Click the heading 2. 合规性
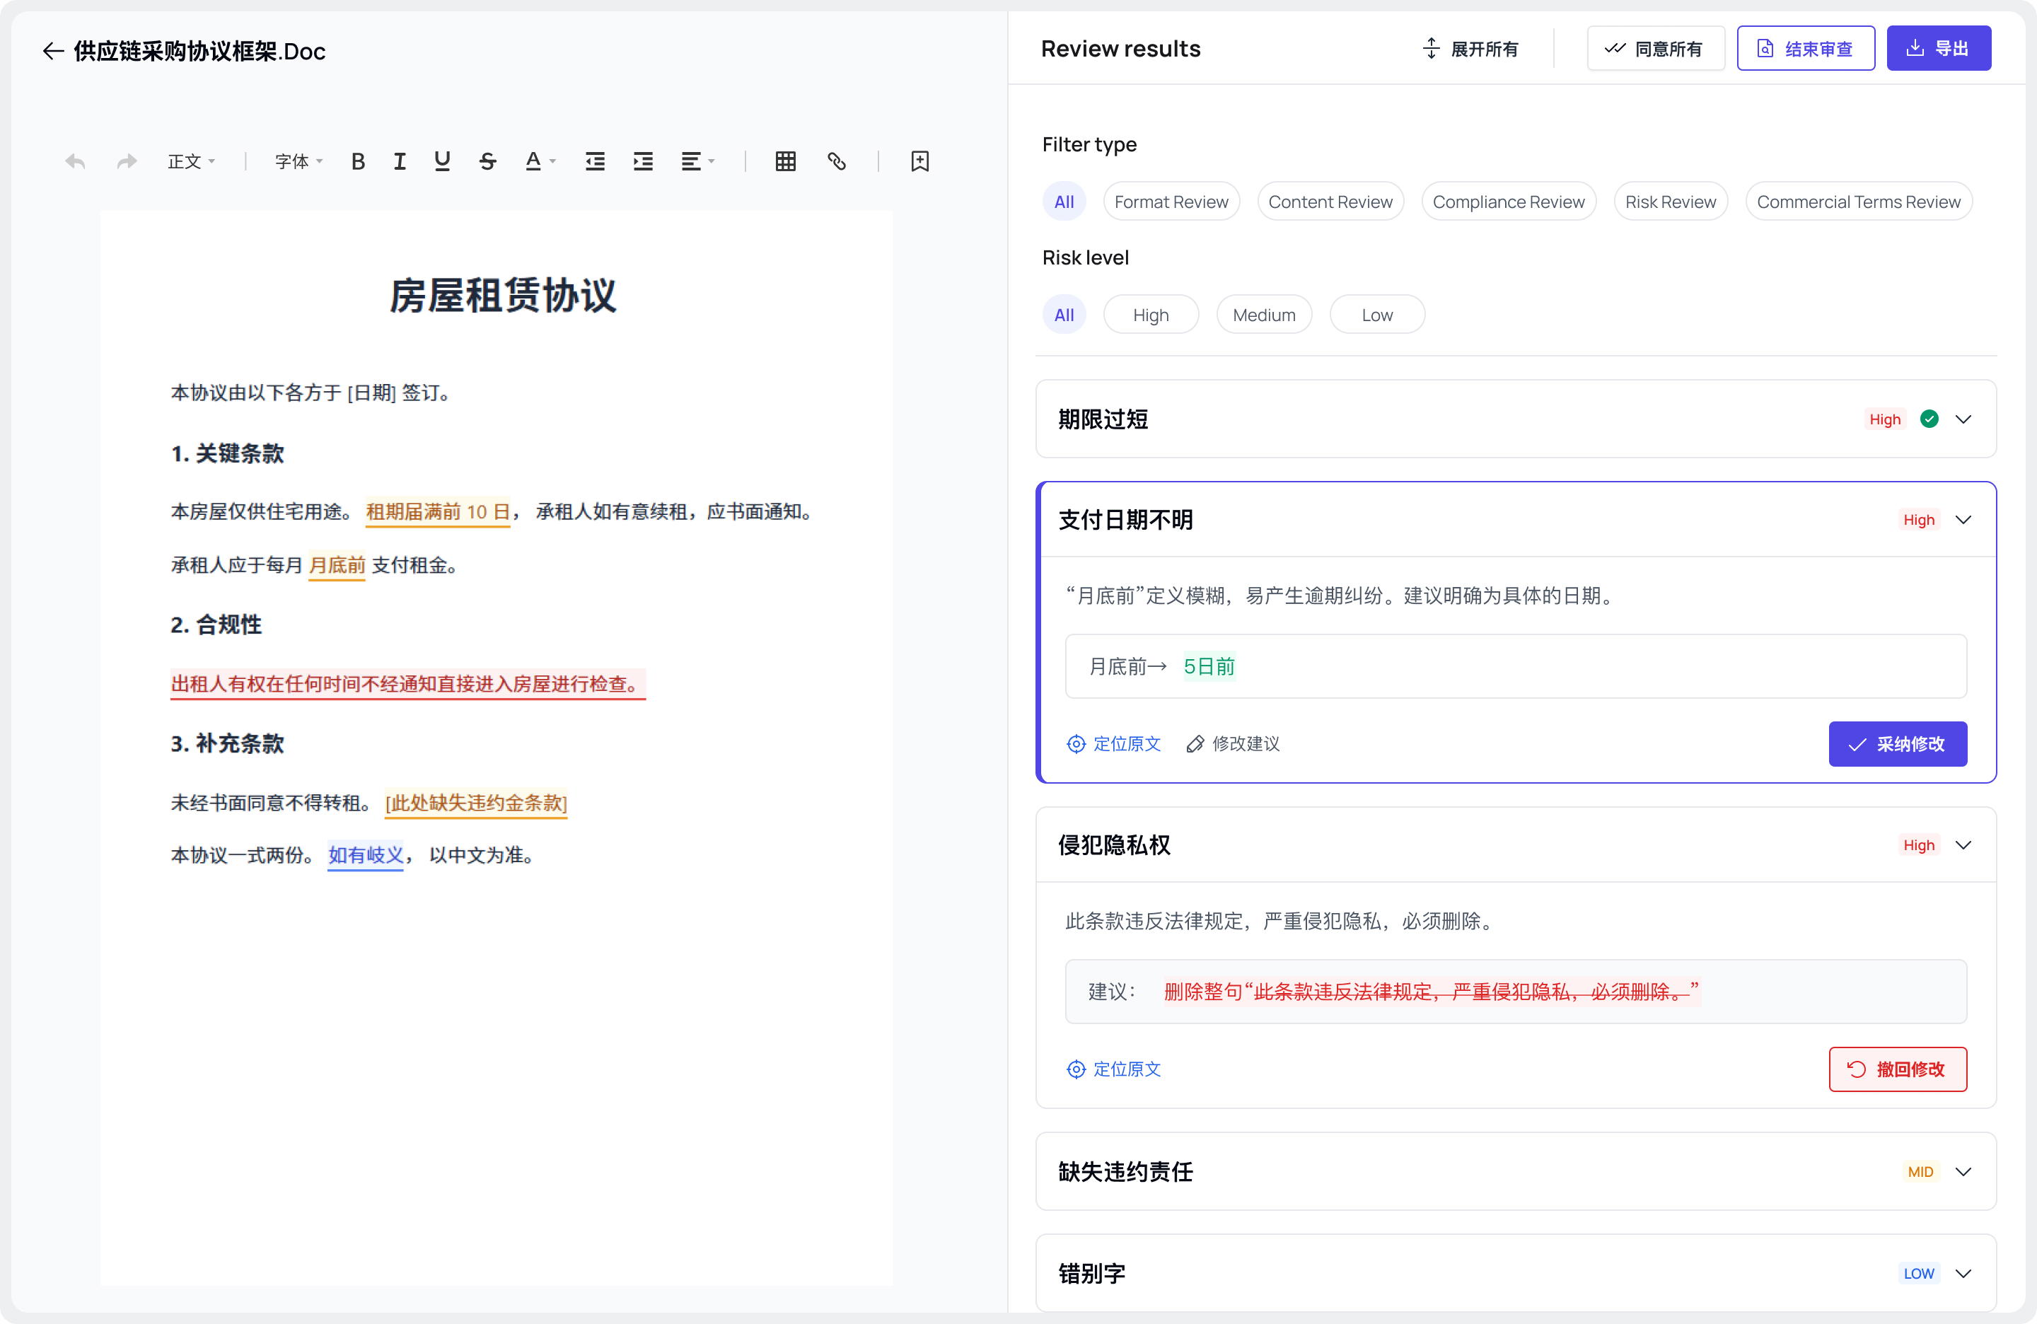 tap(216, 624)
